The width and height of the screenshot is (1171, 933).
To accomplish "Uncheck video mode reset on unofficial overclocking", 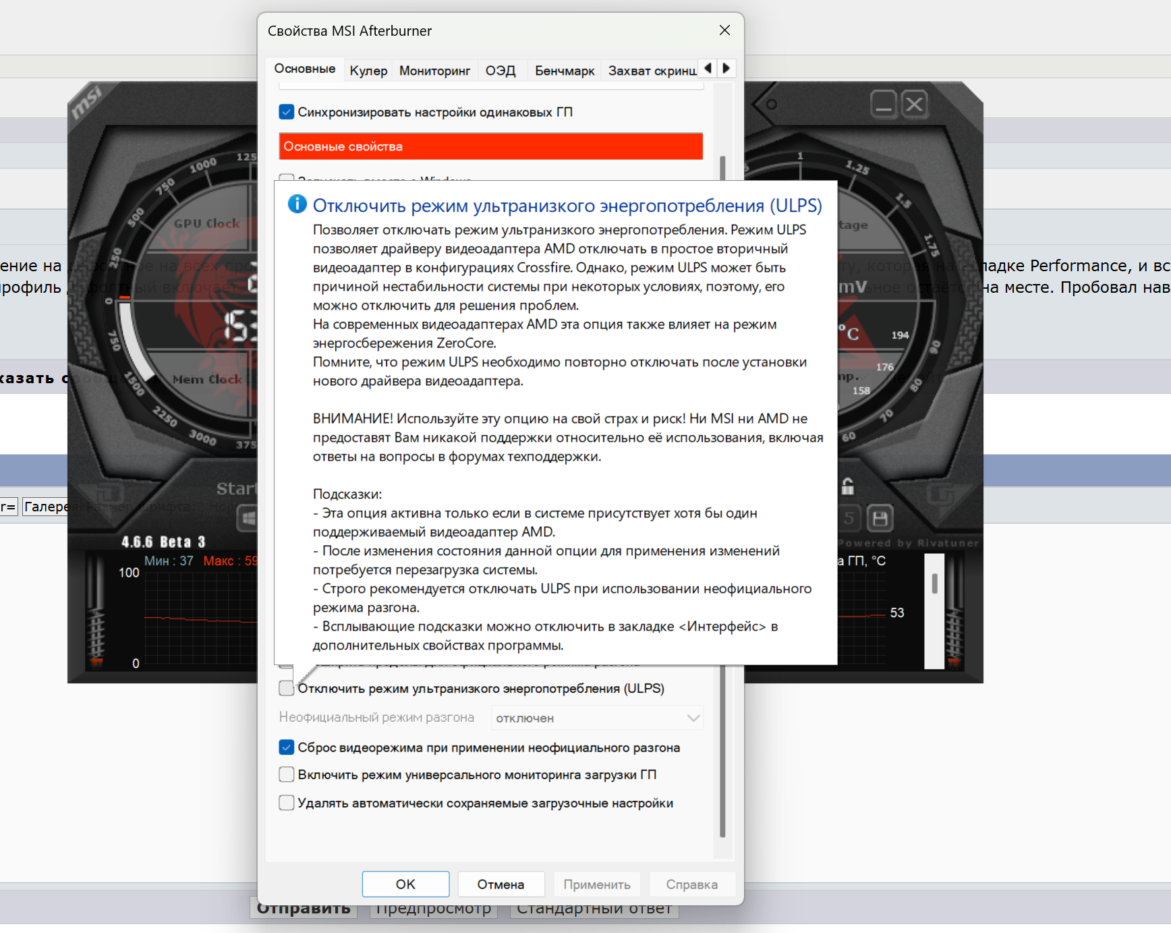I will click(x=286, y=747).
